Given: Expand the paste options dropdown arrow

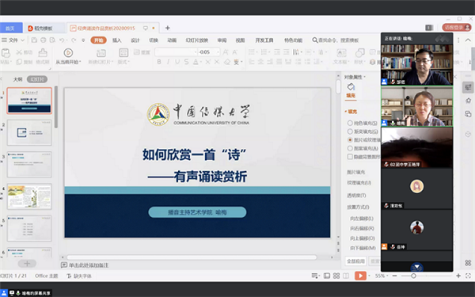Looking at the screenshot, I should tap(11, 62).
